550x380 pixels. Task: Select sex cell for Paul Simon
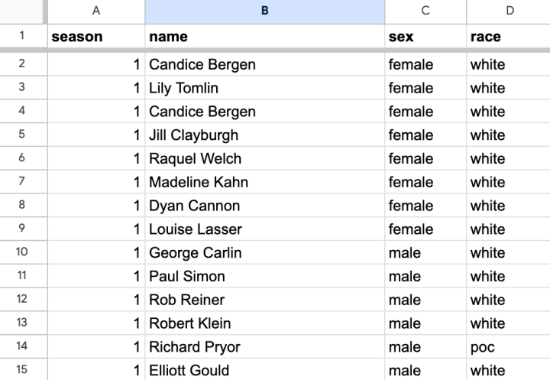[x=425, y=276]
